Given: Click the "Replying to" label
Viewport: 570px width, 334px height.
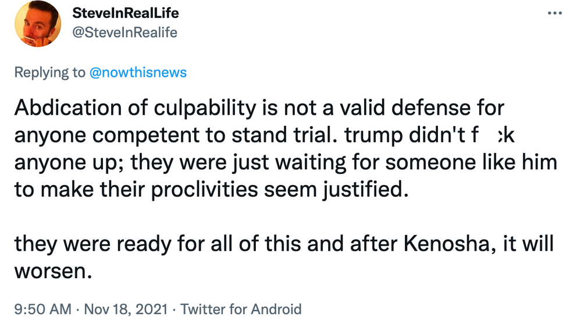Looking at the screenshot, I should click(49, 72).
